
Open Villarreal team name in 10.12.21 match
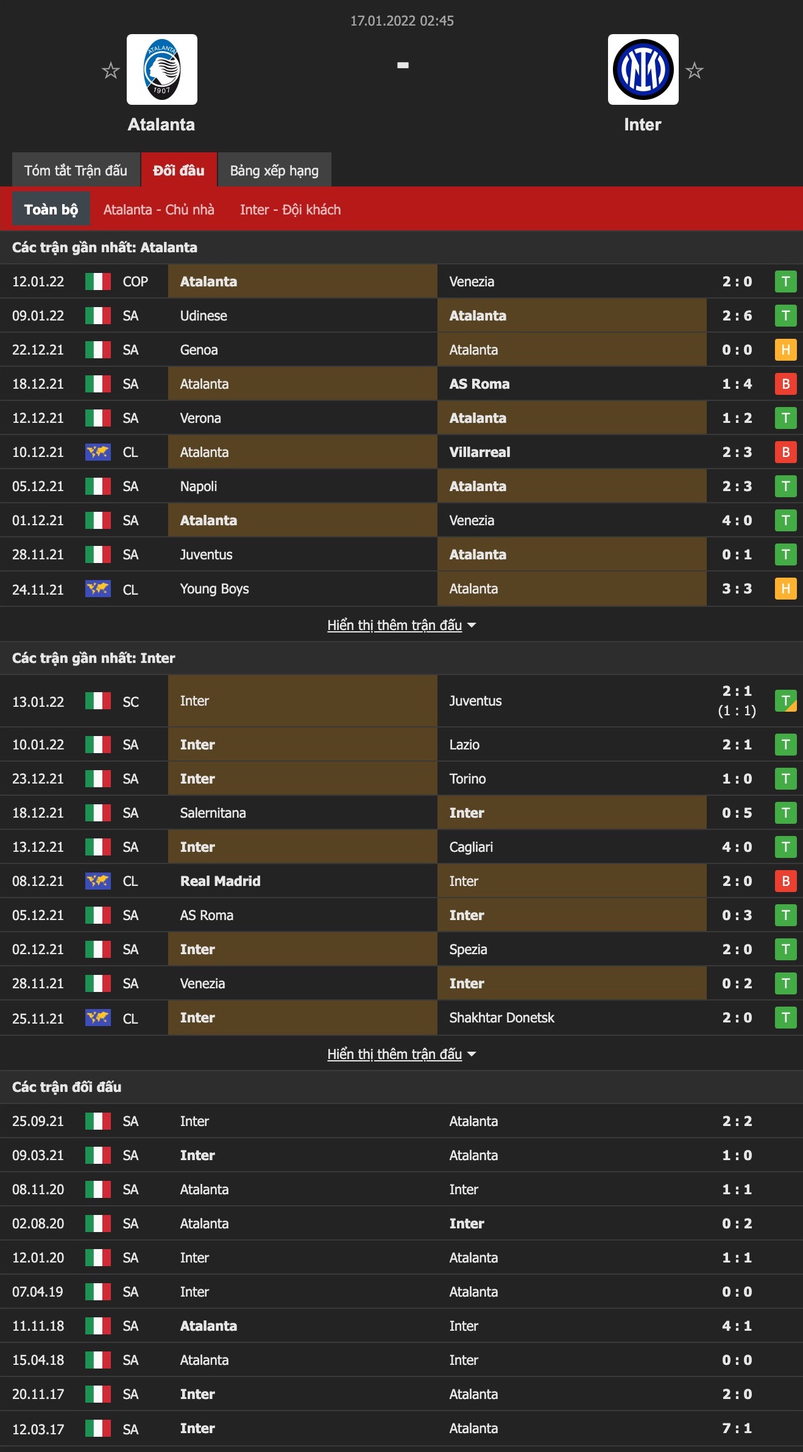(x=480, y=452)
